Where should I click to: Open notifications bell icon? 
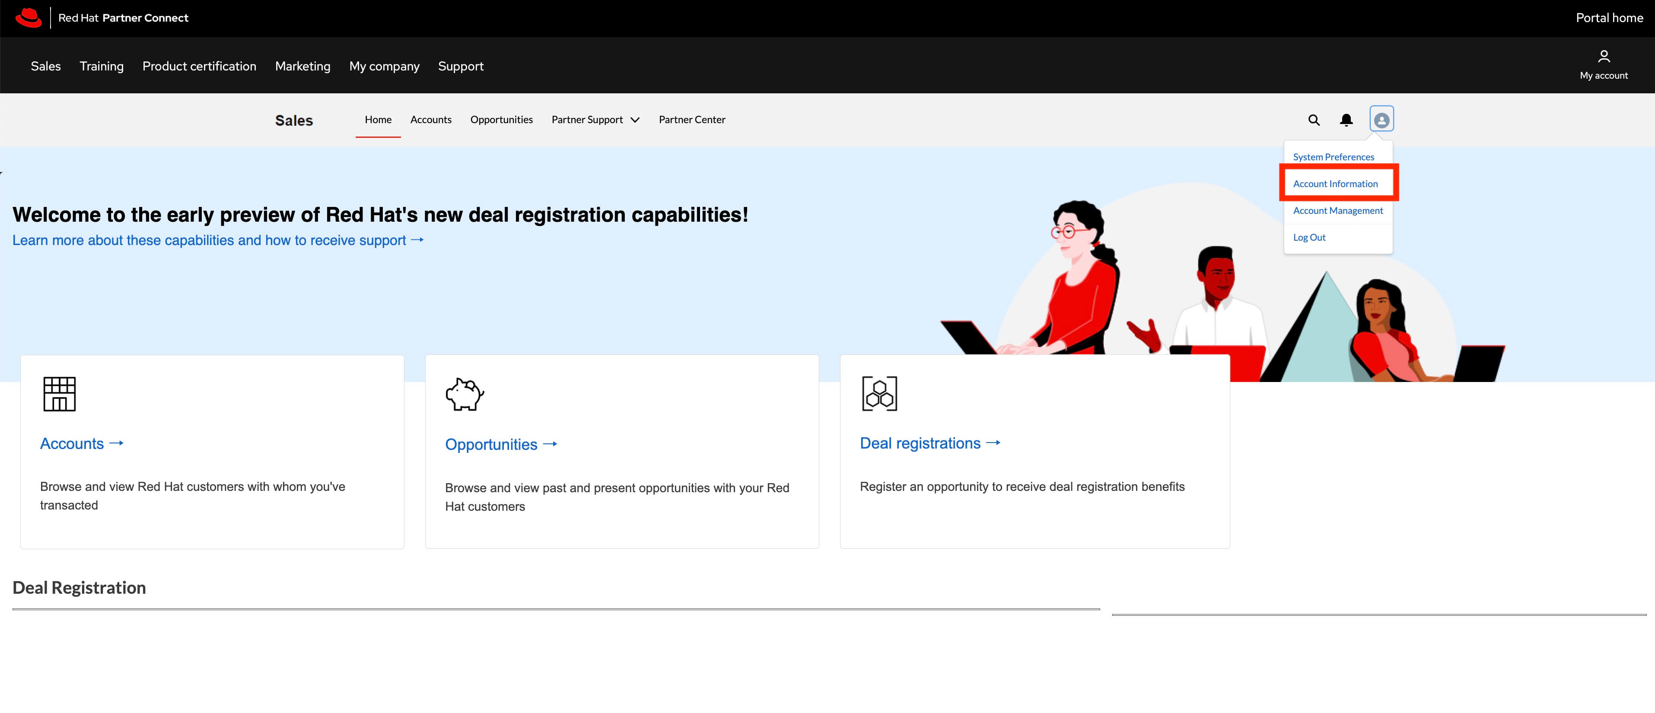tap(1346, 120)
